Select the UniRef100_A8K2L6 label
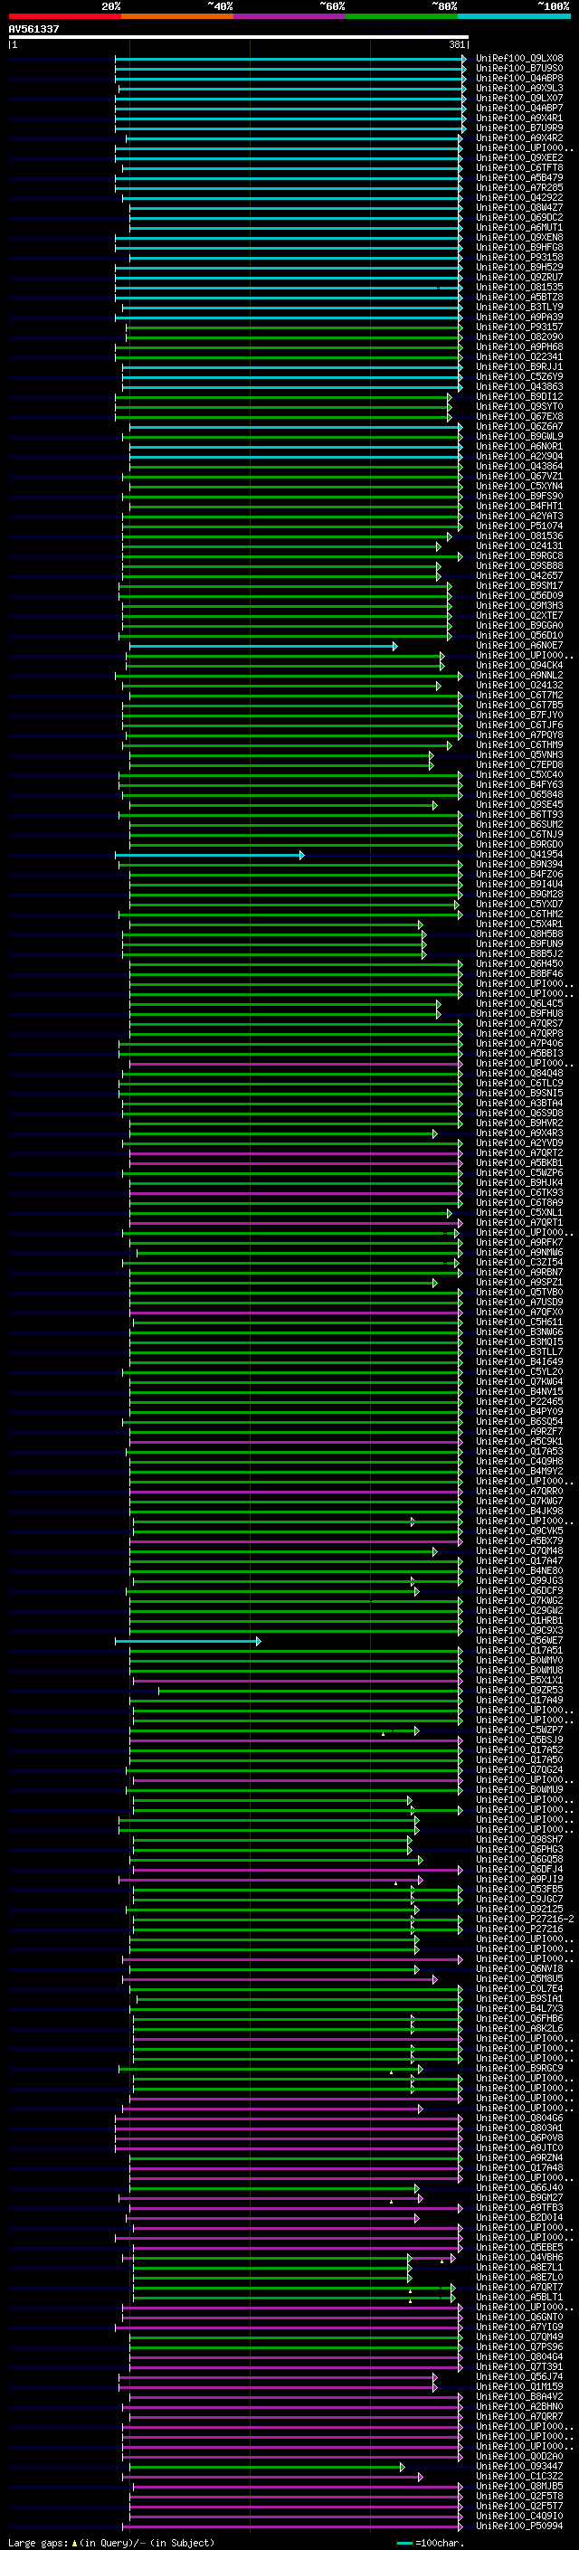579x2550 pixels. pos(519,2028)
